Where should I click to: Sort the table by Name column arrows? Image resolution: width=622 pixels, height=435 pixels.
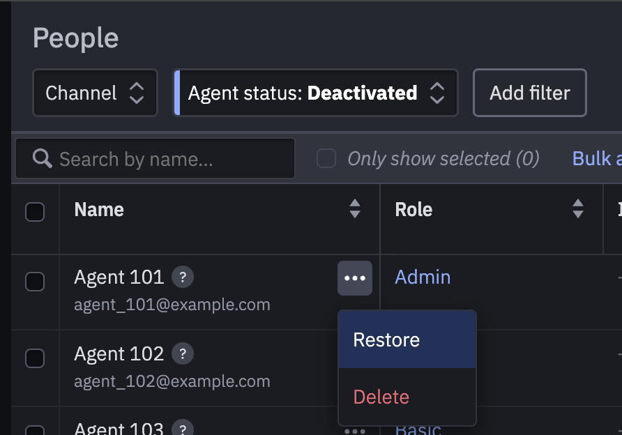[355, 208]
